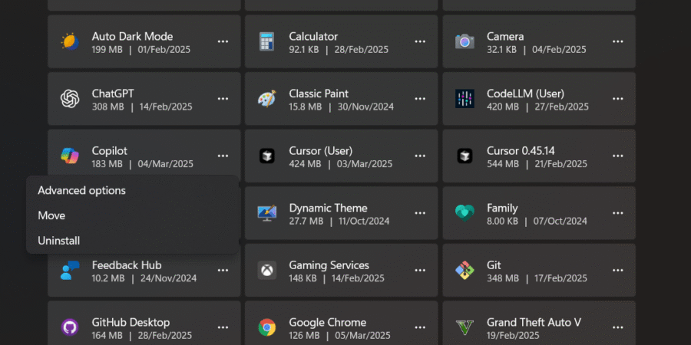Click the Gaming Services Xbox icon
This screenshot has height=345, width=691.
(266, 270)
